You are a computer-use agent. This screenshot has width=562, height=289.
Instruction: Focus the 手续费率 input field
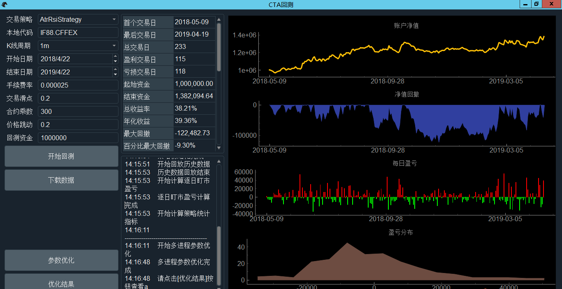(78, 85)
